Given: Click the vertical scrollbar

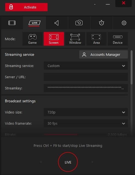Looking at the screenshot, I should pos(132,68).
